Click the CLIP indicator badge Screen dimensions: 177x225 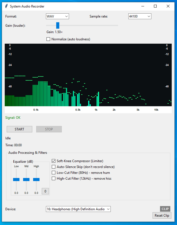(x=165, y=209)
